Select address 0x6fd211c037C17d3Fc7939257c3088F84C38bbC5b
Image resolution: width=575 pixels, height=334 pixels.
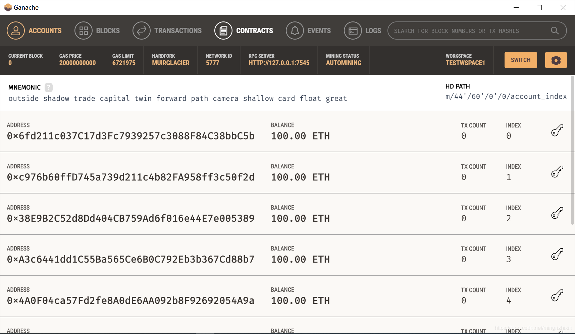pos(131,136)
